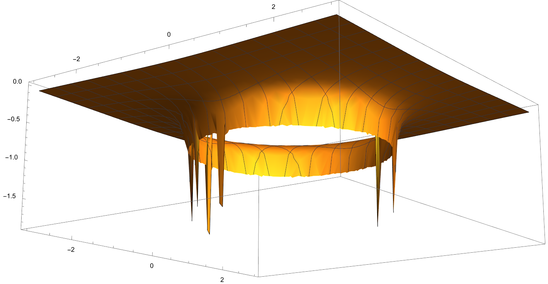The image size is (548, 284).
Task: Select the -2 tick label on the top rear axis
Action: click(76, 59)
